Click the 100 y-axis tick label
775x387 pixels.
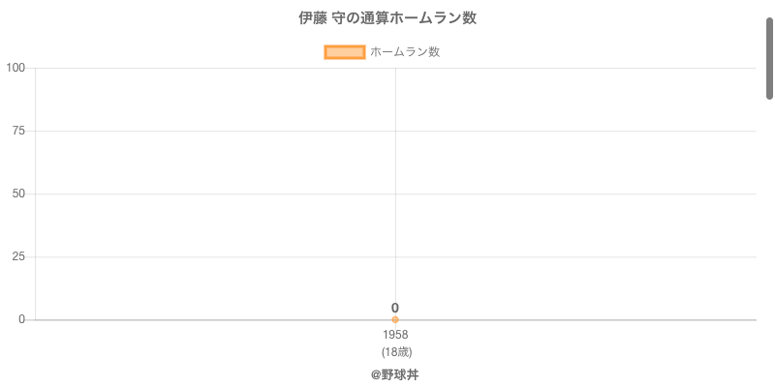[x=15, y=68]
